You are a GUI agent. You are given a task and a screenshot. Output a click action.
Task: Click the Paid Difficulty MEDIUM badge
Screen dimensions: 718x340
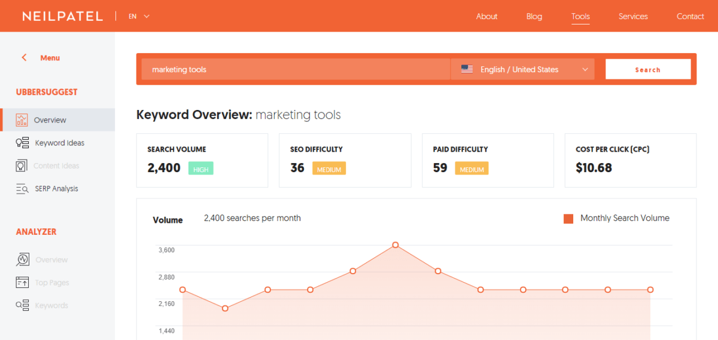point(471,170)
